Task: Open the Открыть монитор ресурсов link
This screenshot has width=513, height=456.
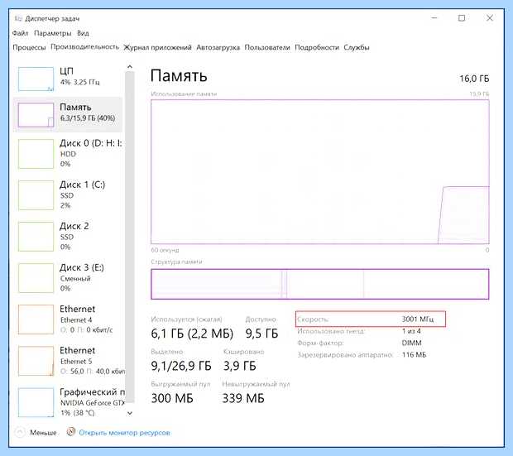Action: [x=124, y=433]
